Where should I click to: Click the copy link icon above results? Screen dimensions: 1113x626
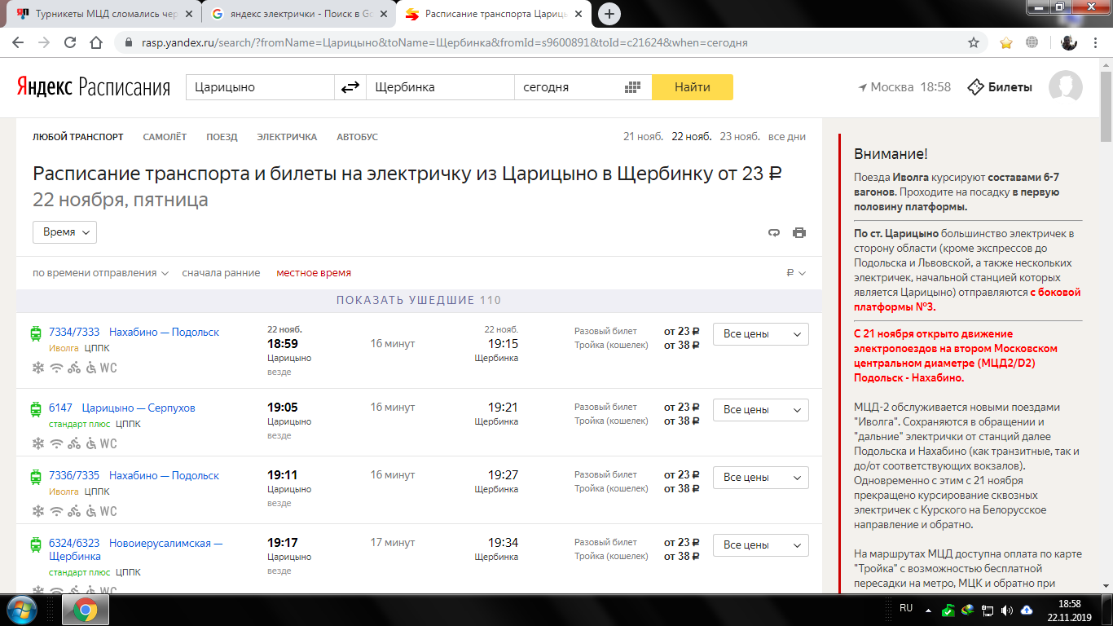[x=774, y=232]
